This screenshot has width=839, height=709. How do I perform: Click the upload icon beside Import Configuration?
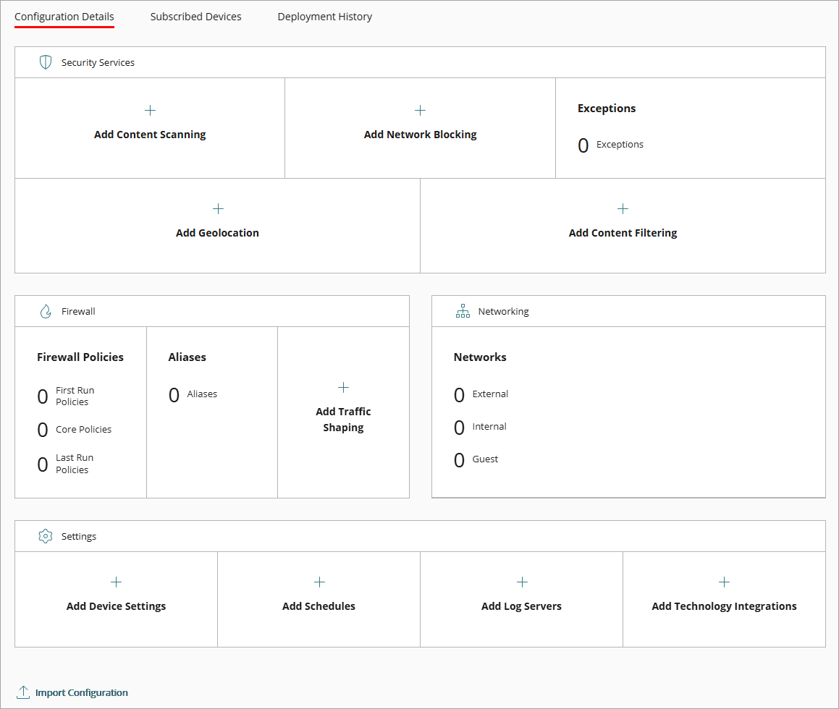[x=22, y=692]
